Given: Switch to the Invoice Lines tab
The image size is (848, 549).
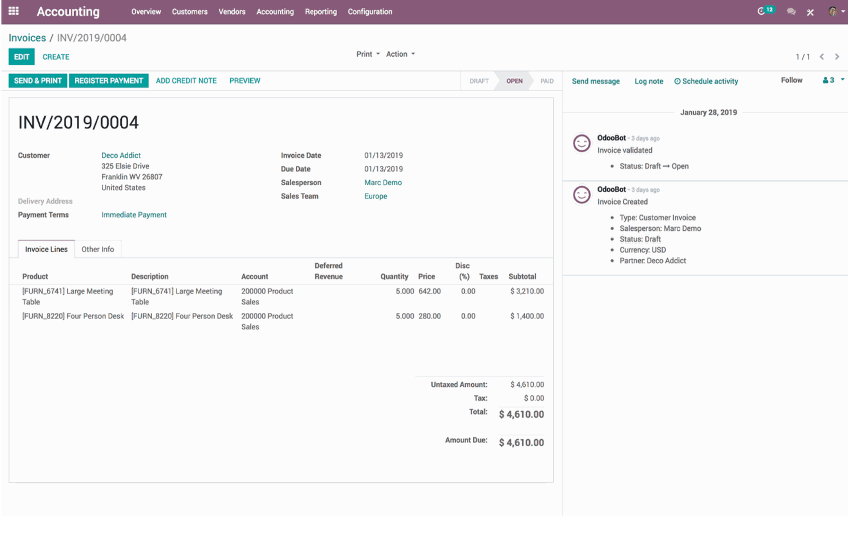Looking at the screenshot, I should 47,249.
